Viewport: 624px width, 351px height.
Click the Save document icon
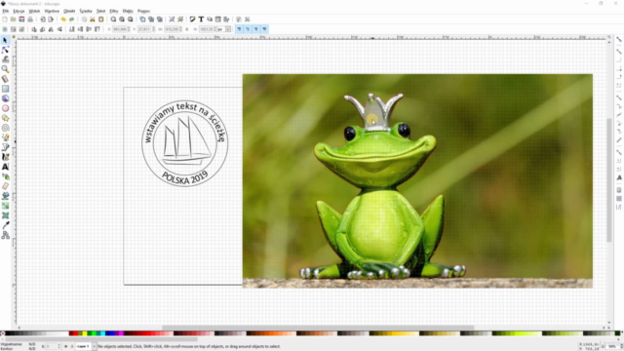pyautogui.click(x=21, y=19)
